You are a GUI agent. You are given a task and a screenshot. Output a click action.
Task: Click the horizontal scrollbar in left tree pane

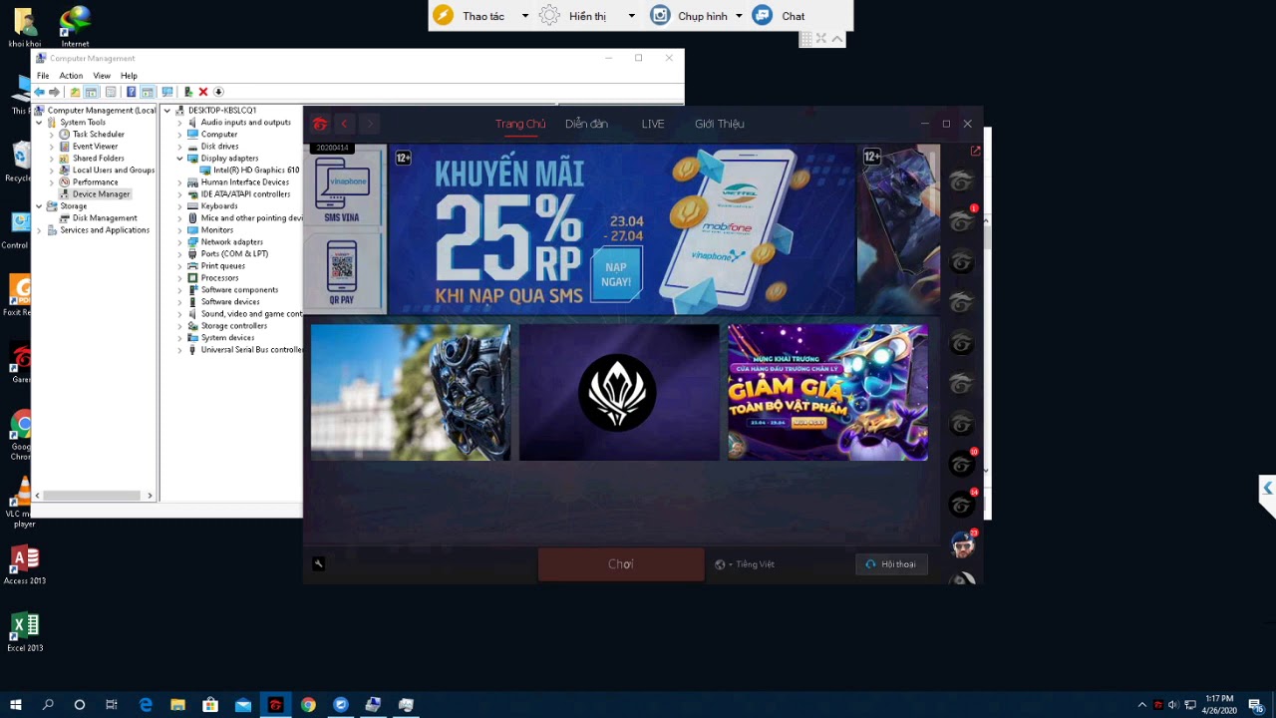[94, 496]
